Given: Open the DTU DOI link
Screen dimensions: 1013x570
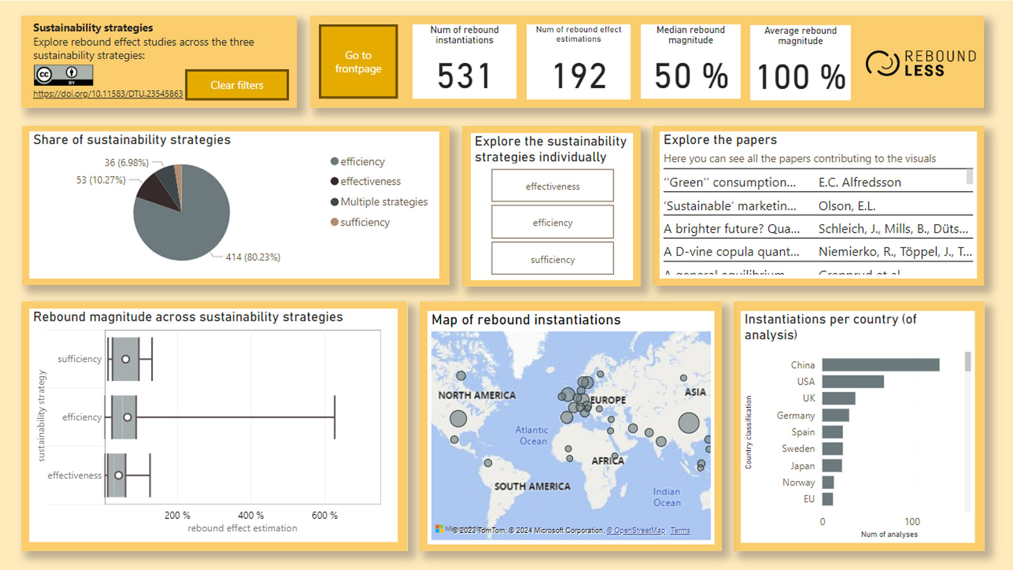Looking at the screenshot, I should click(108, 93).
